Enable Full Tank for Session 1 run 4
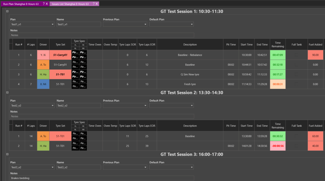This screenshot has height=181, width=325. click(x=296, y=84)
